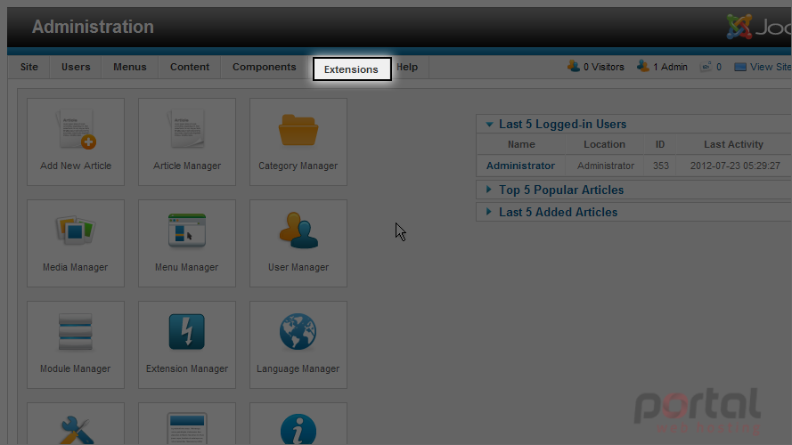Click the 0 Visitors status text

point(604,67)
